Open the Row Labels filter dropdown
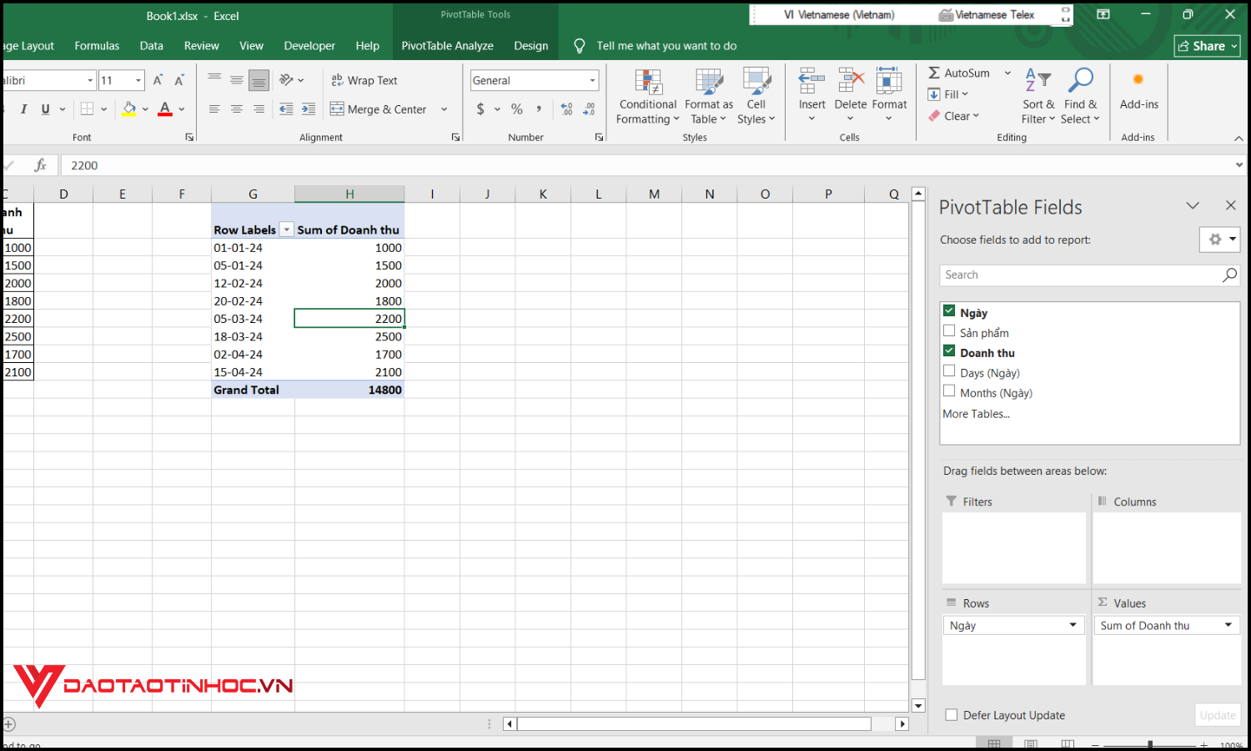The width and height of the screenshot is (1251, 751). (286, 229)
